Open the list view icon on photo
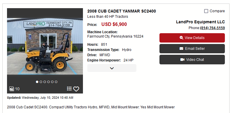 point(69,89)
